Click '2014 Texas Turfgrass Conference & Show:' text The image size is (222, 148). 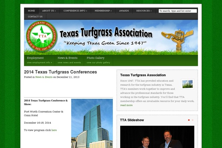(x=46, y=102)
